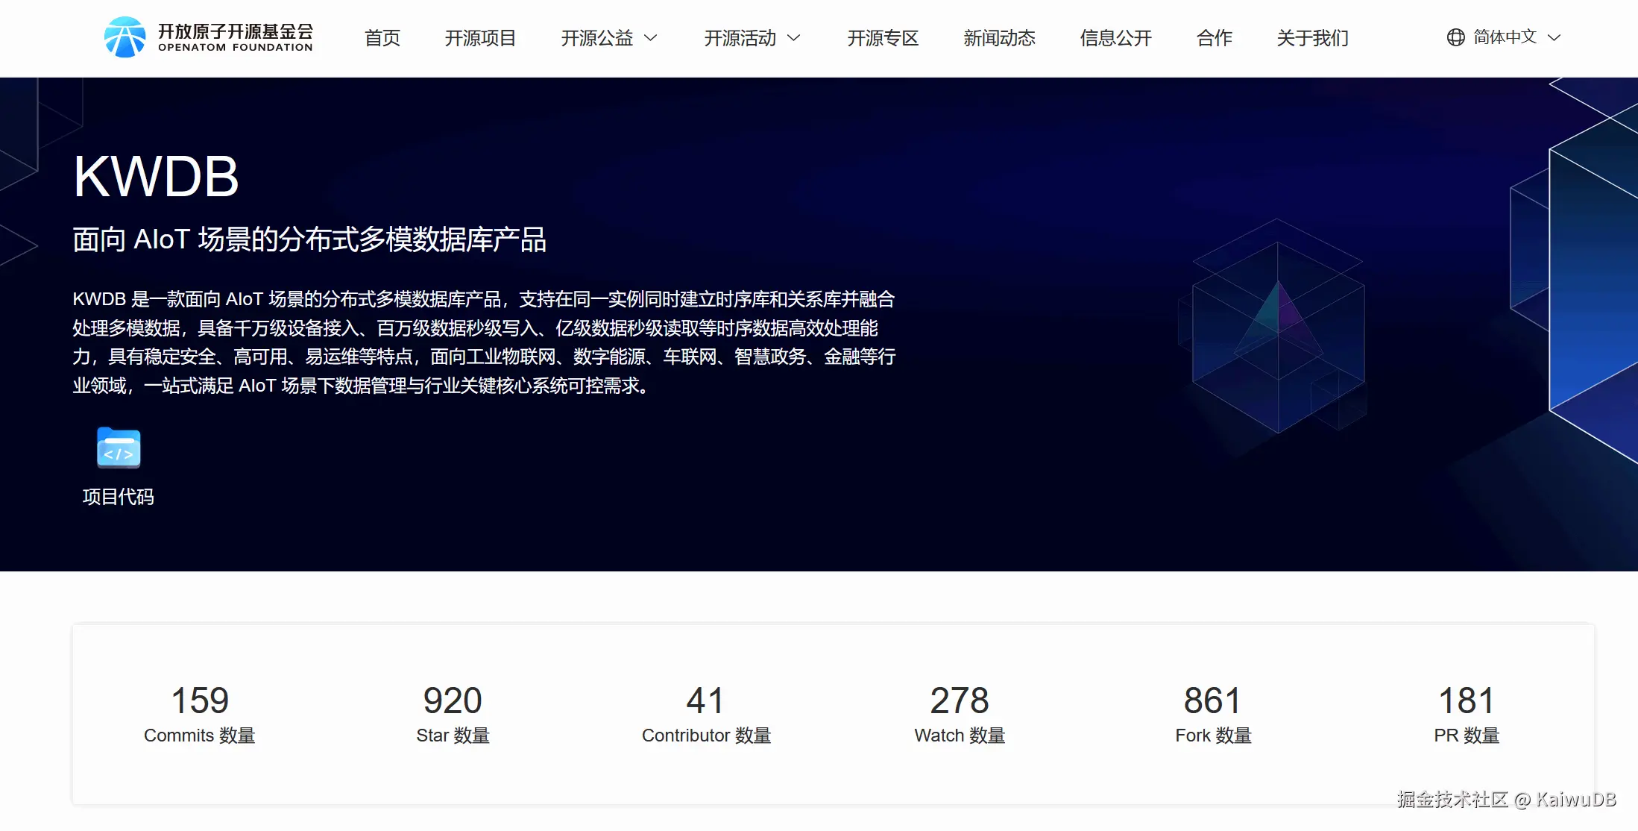Viewport: 1638px width, 831px height.
Task: Expand the 开源公益 dropdown chevron
Action: 651,38
